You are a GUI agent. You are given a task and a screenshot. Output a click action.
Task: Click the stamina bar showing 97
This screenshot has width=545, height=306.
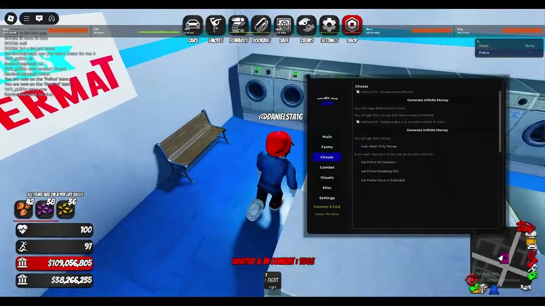click(x=54, y=246)
